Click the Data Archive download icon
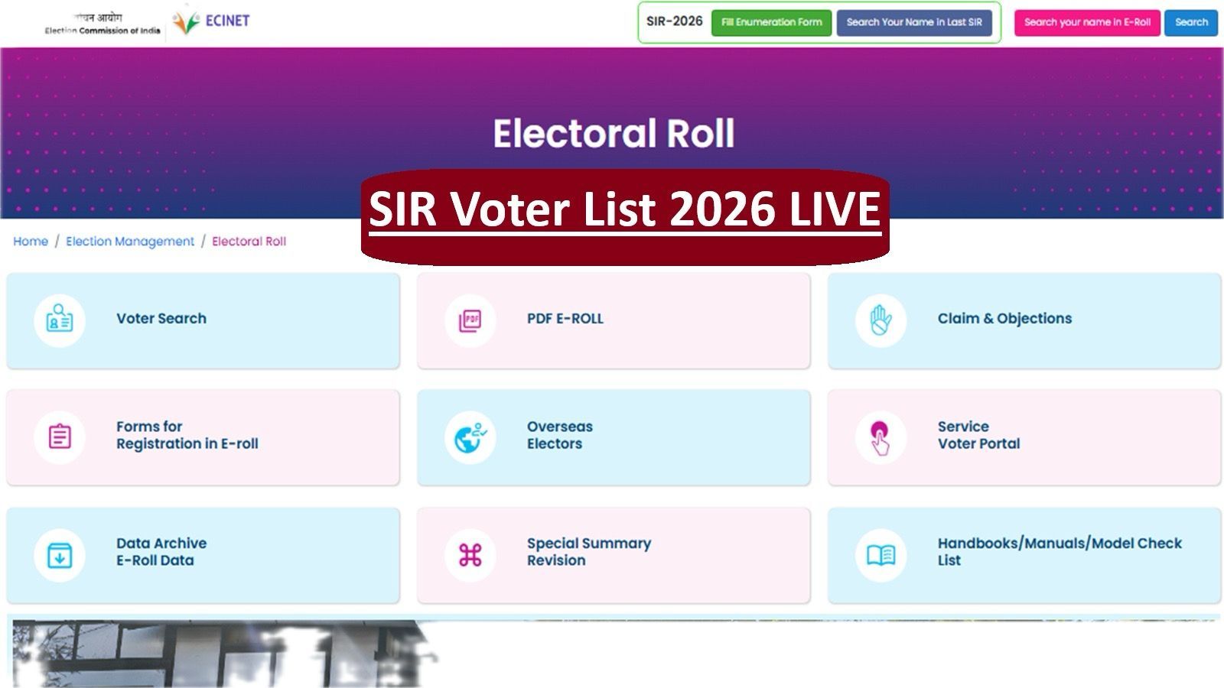Image resolution: width=1224 pixels, height=688 pixels. [60, 554]
